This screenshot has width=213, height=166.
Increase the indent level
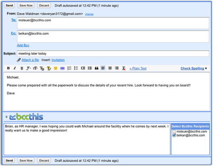[x=90, y=68]
